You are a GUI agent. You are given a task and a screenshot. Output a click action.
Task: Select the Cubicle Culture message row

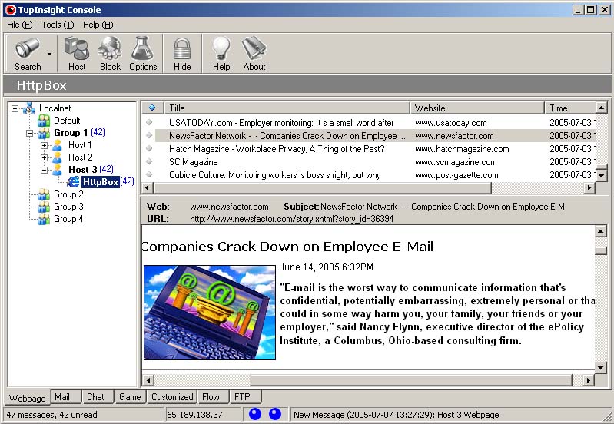pos(368,175)
